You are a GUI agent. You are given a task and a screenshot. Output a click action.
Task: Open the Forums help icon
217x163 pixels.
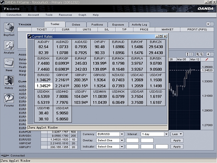click(9, 98)
